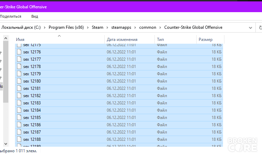Refresh the folder view
Viewport: 262px width, 154px height.
[260, 28]
